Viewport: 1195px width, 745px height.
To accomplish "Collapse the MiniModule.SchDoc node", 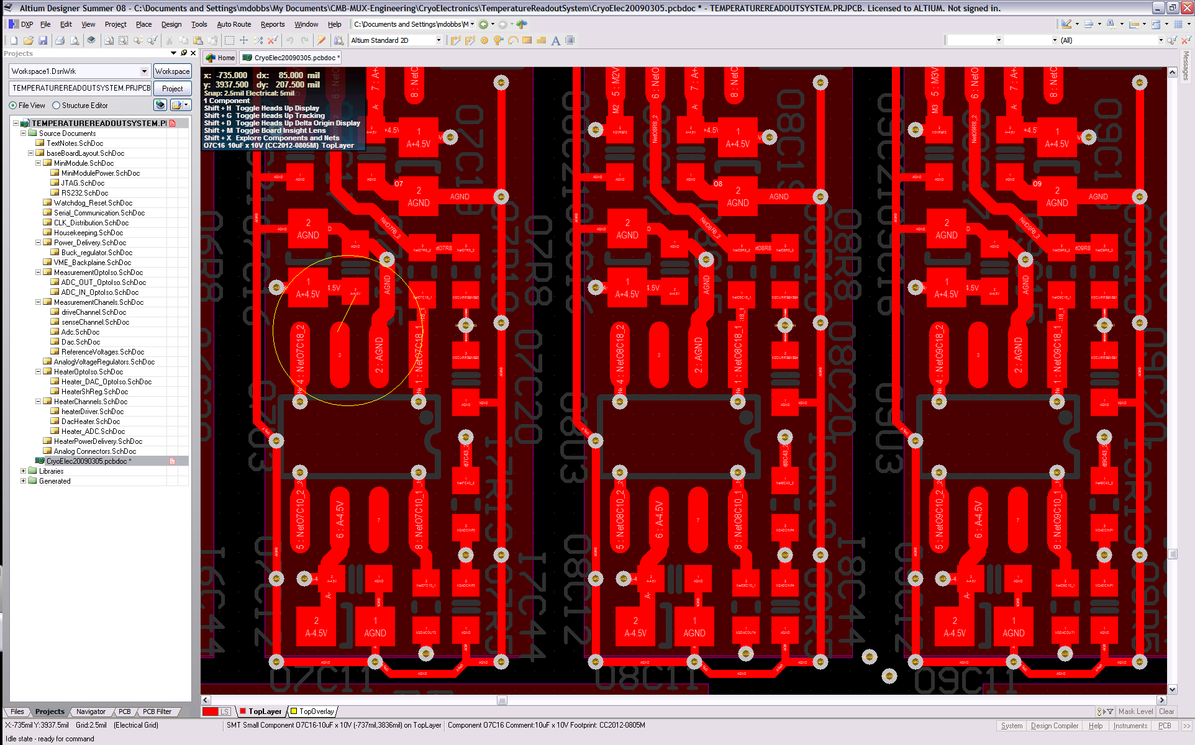I will (38, 163).
